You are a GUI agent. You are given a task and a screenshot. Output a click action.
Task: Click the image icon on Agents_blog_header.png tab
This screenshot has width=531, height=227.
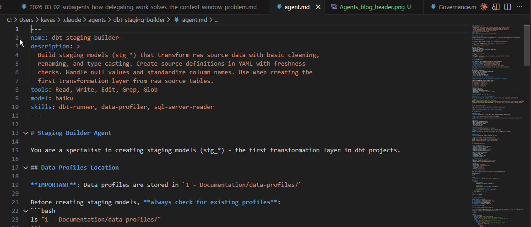click(334, 7)
